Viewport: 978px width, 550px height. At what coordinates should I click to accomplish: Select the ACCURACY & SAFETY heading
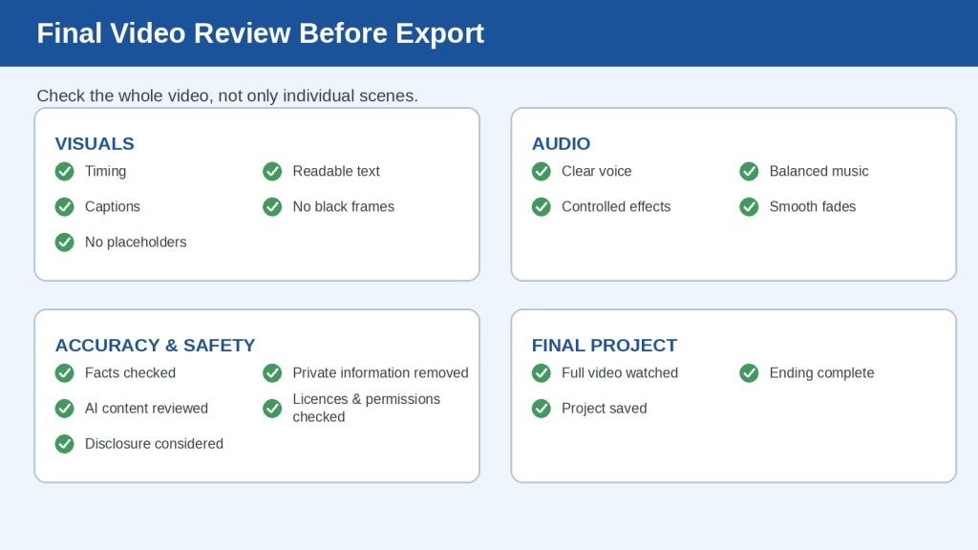coord(156,346)
